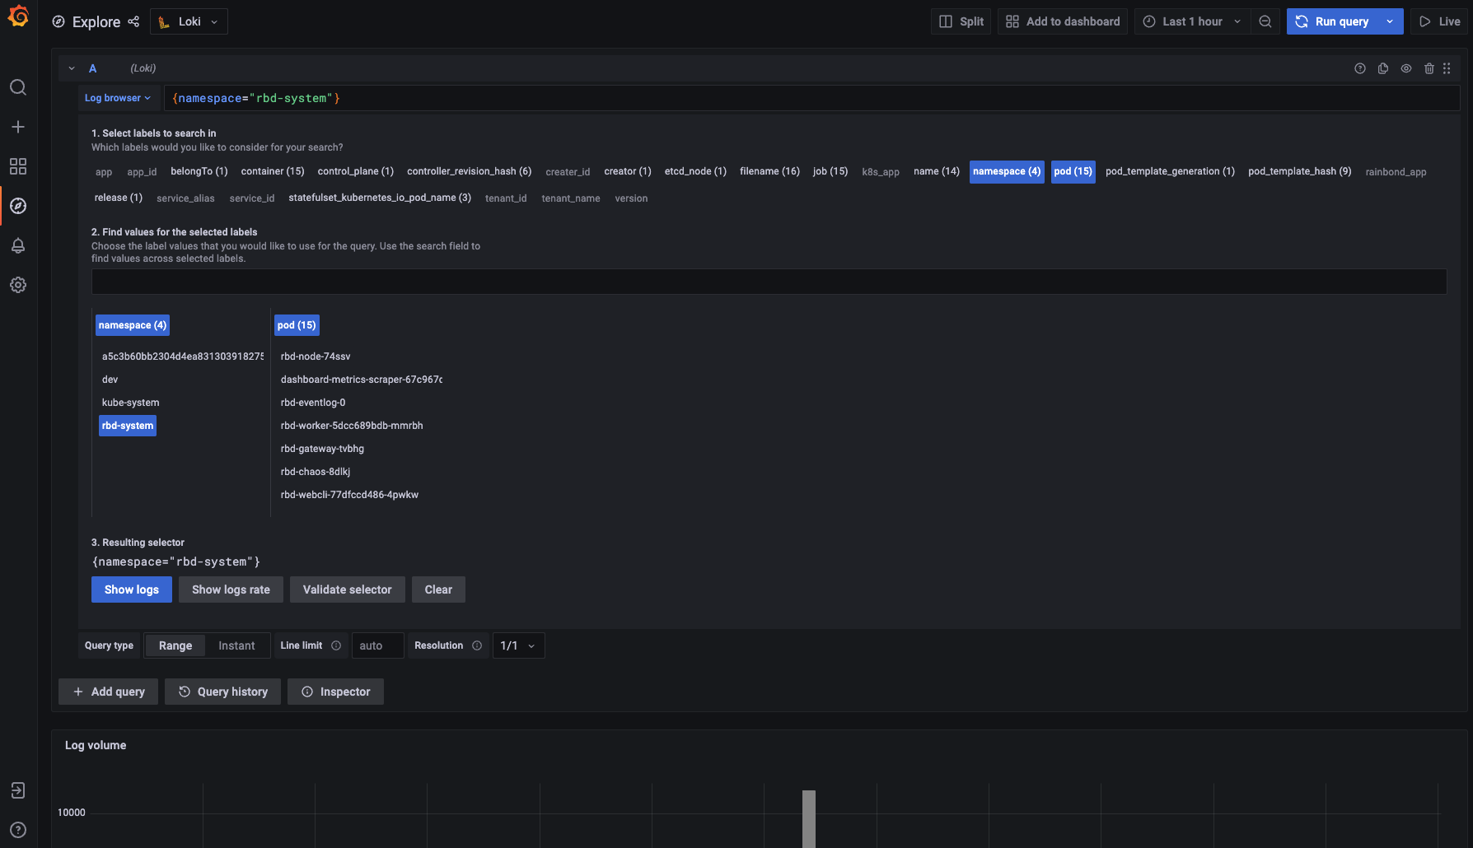Delete query A with trash icon
Screen dimensions: 1473x848
[1429, 68]
